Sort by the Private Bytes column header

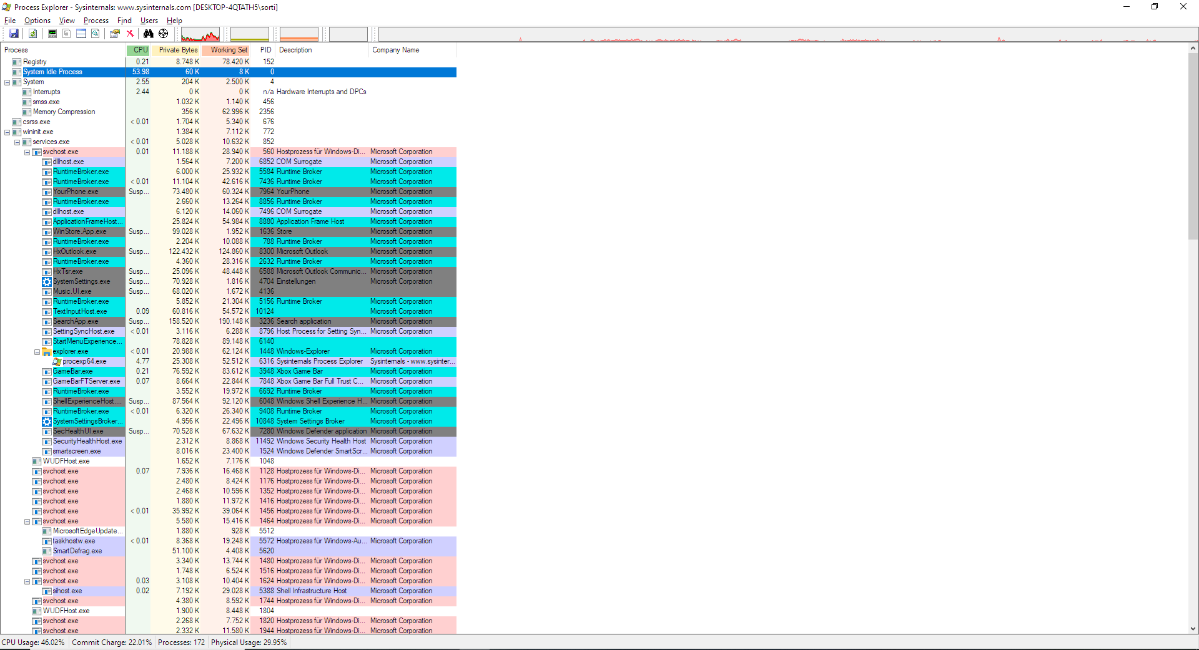(176, 50)
